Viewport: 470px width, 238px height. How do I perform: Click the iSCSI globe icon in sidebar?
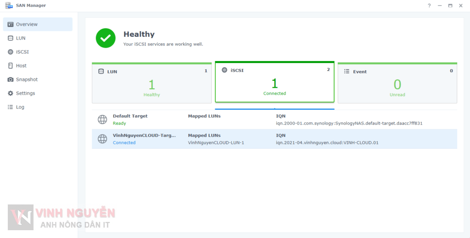click(11, 52)
